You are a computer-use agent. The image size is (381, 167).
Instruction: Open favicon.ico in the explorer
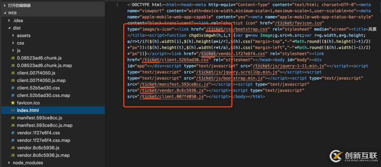pos(28,103)
